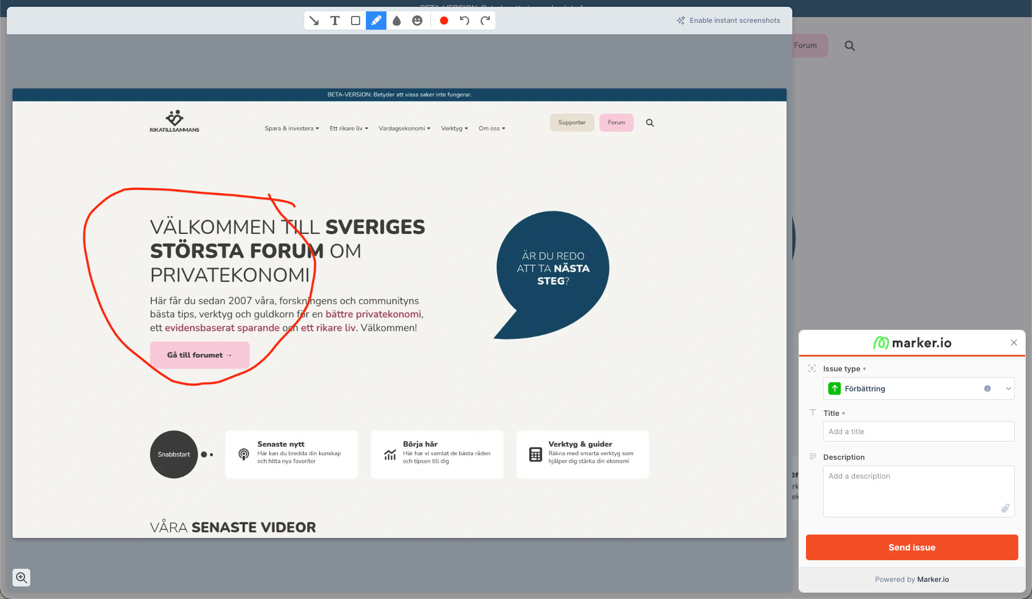Screen dimensions: 1032x599
Task: Open the emoji sticker tool
Action: tap(417, 21)
